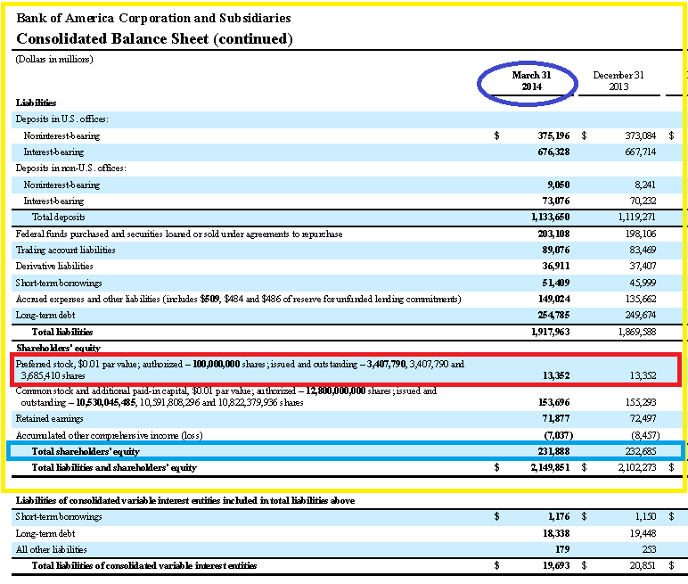Select total shareholders' equity value 232,685

(x=640, y=451)
